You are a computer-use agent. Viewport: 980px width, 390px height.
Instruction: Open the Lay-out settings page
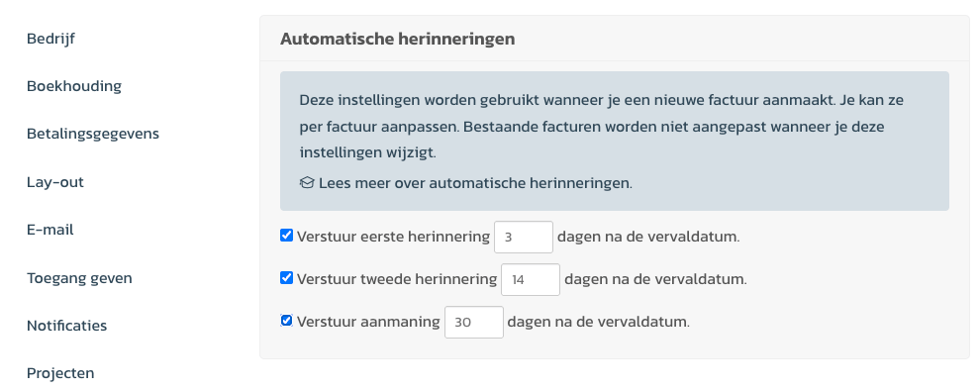55,182
